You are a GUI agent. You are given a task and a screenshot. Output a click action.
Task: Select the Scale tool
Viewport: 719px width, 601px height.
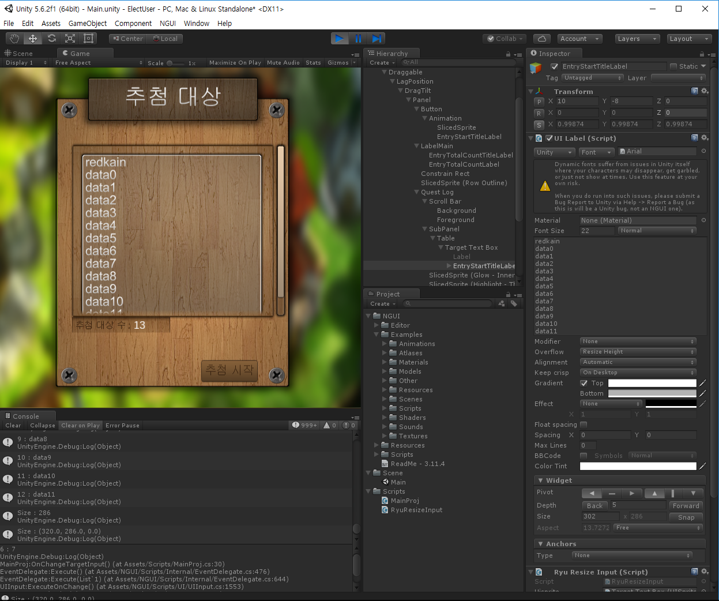click(x=70, y=39)
